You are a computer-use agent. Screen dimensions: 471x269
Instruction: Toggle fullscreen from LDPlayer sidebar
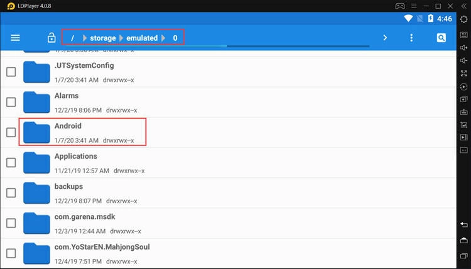(463, 73)
